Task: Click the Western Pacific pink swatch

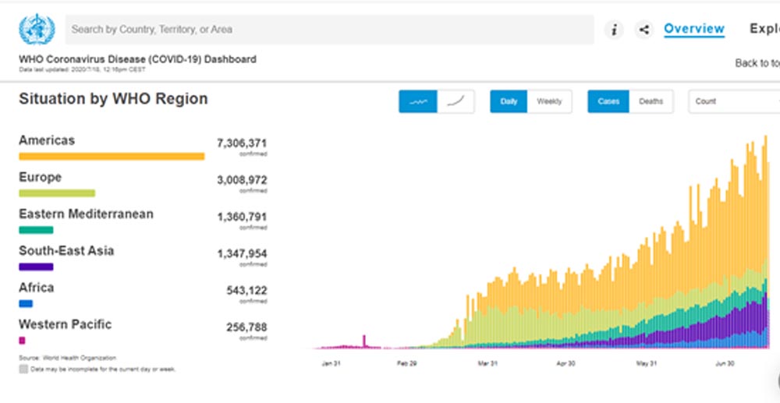Action: (22, 341)
